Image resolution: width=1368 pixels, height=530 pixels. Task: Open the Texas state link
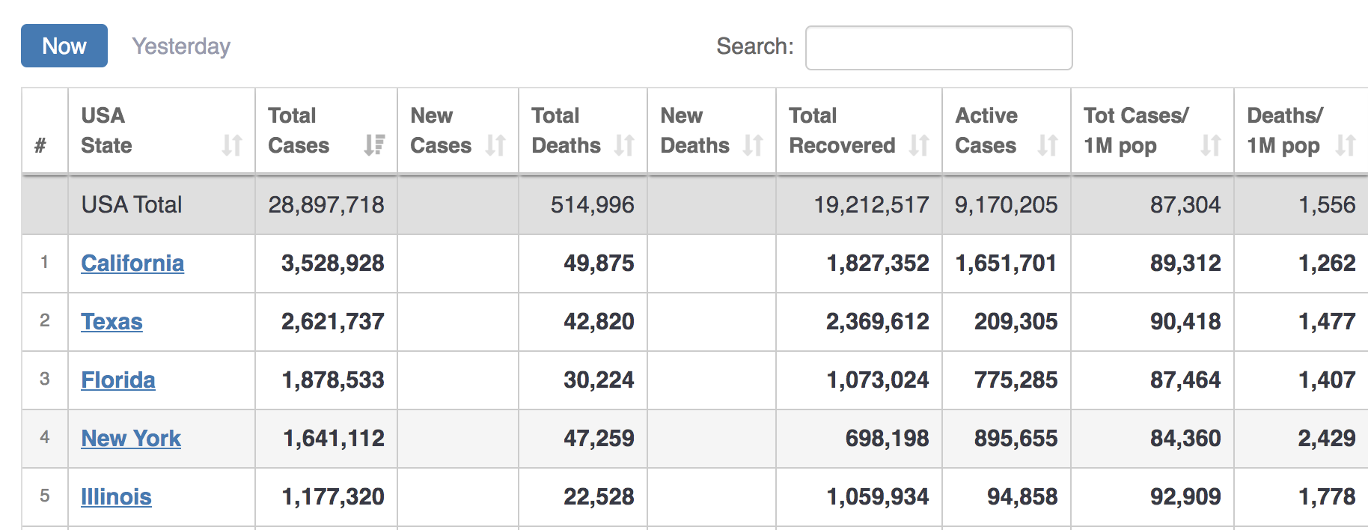[x=112, y=322]
